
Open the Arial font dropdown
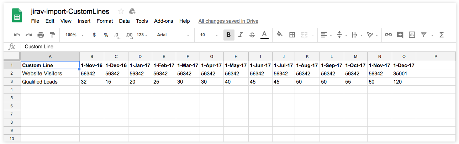[173, 35]
